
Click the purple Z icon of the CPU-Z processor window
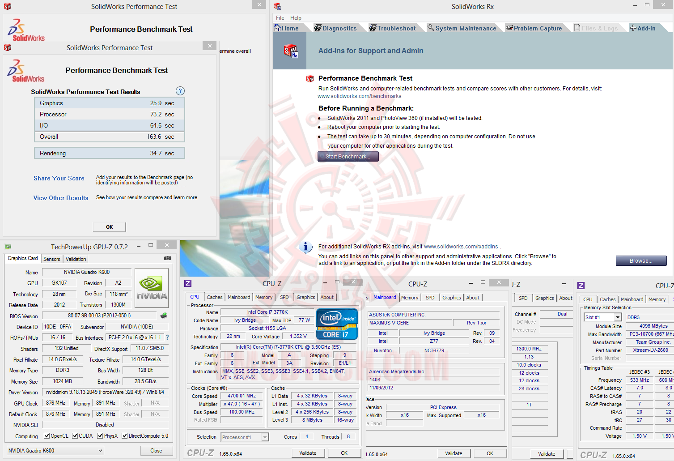(x=188, y=283)
